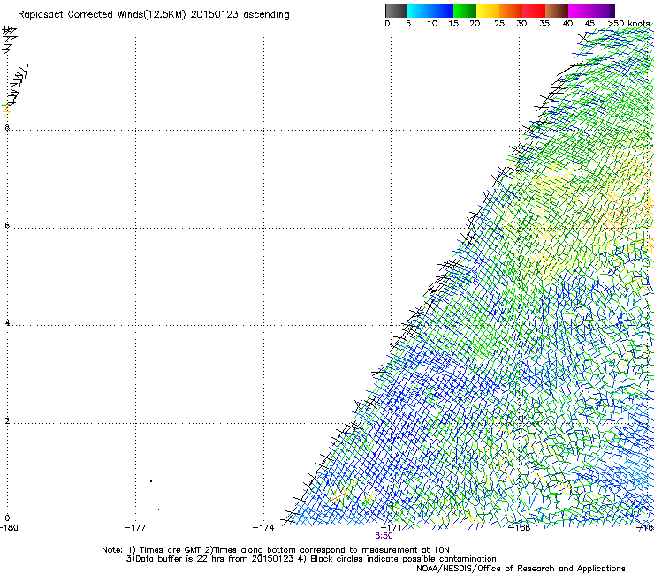Click the green 15-20 knots legend swatch
The width and height of the screenshot is (654, 574).
tap(465, 11)
